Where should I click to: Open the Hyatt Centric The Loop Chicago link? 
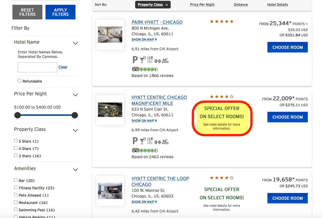click(x=160, y=182)
